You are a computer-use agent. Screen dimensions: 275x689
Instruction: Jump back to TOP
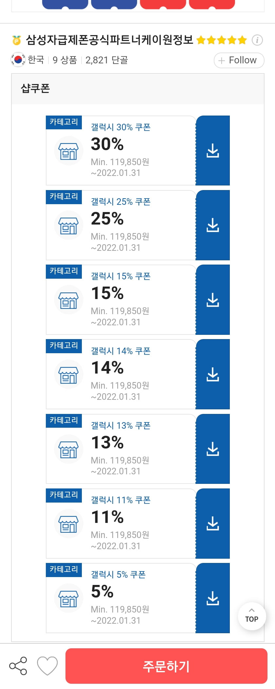tap(252, 616)
